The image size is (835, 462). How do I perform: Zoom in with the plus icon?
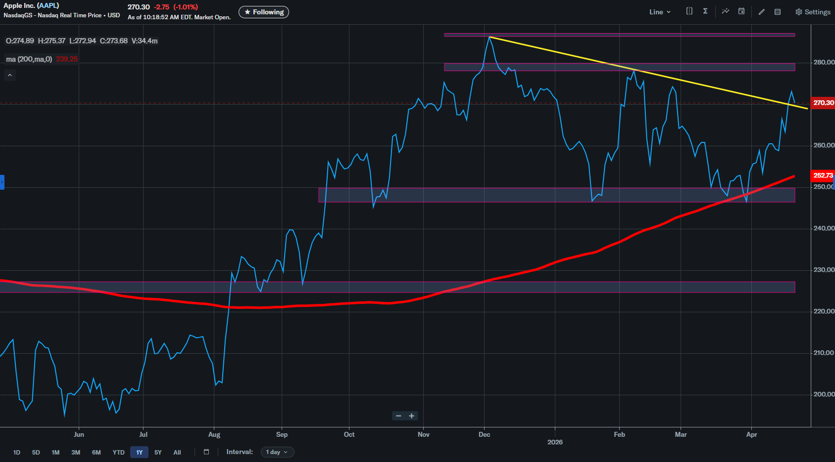[x=411, y=416]
